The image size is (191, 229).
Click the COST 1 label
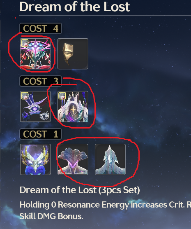tap(41, 134)
